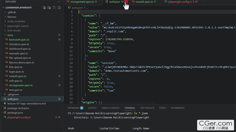Screen dimensions: 236x132
Task: Open storagestate.spec.ts in the file tree
Action: [x=21, y=85]
